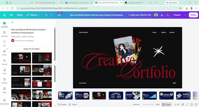The height and width of the screenshot is (107, 199).
Task: Select page 8 thumbnail in filmstrip
Action: pyautogui.click(x=183, y=96)
